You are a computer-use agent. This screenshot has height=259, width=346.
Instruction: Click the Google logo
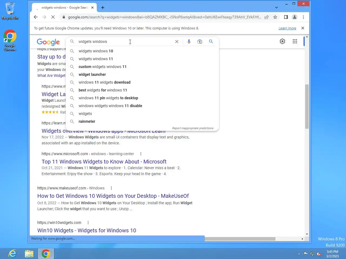(48, 42)
